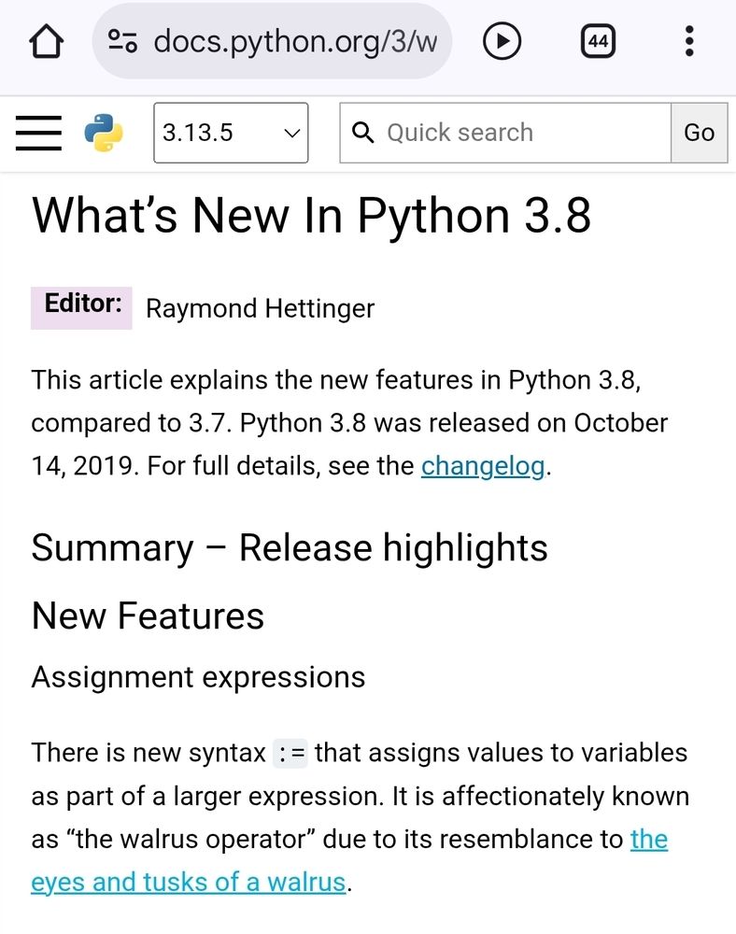Click the New Features heading
Image resolution: width=736 pixels, height=934 pixels.
(x=148, y=616)
